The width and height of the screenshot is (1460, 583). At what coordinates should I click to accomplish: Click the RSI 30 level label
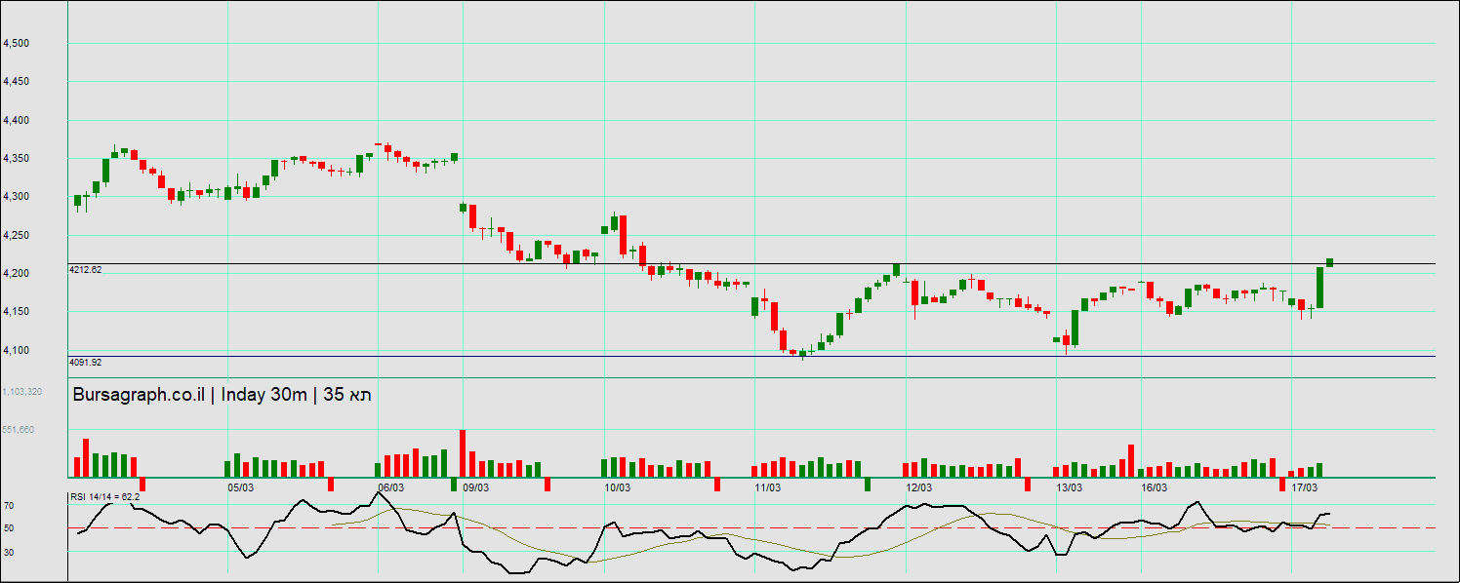click(x=8, y=552)
